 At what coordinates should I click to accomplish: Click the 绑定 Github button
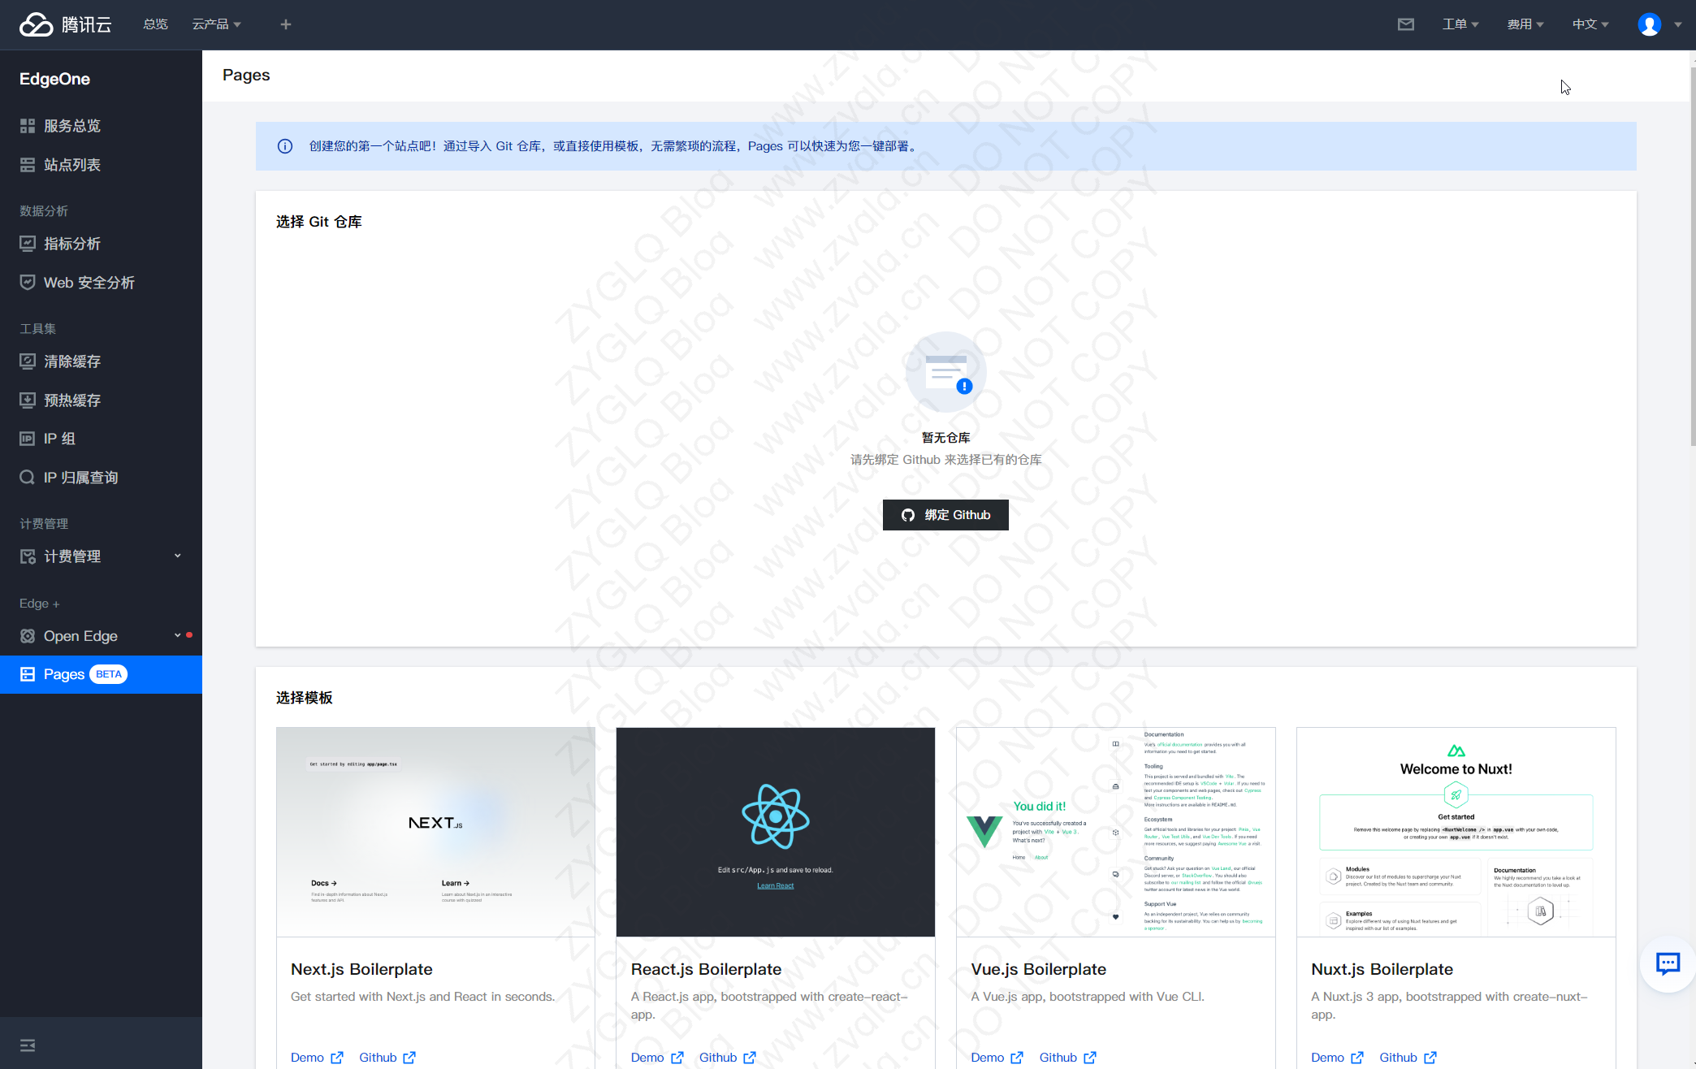point(945,515)
